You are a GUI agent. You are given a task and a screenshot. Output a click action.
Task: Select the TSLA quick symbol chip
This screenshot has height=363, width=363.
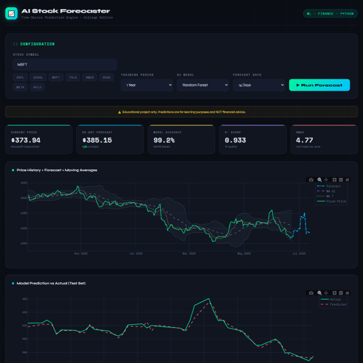point(73,77)
